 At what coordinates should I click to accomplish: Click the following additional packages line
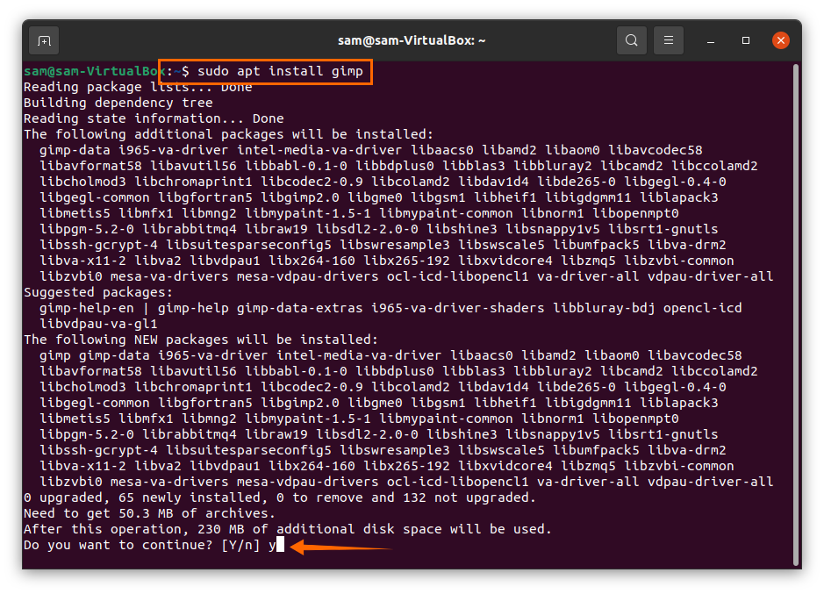(x=229, y=134)
